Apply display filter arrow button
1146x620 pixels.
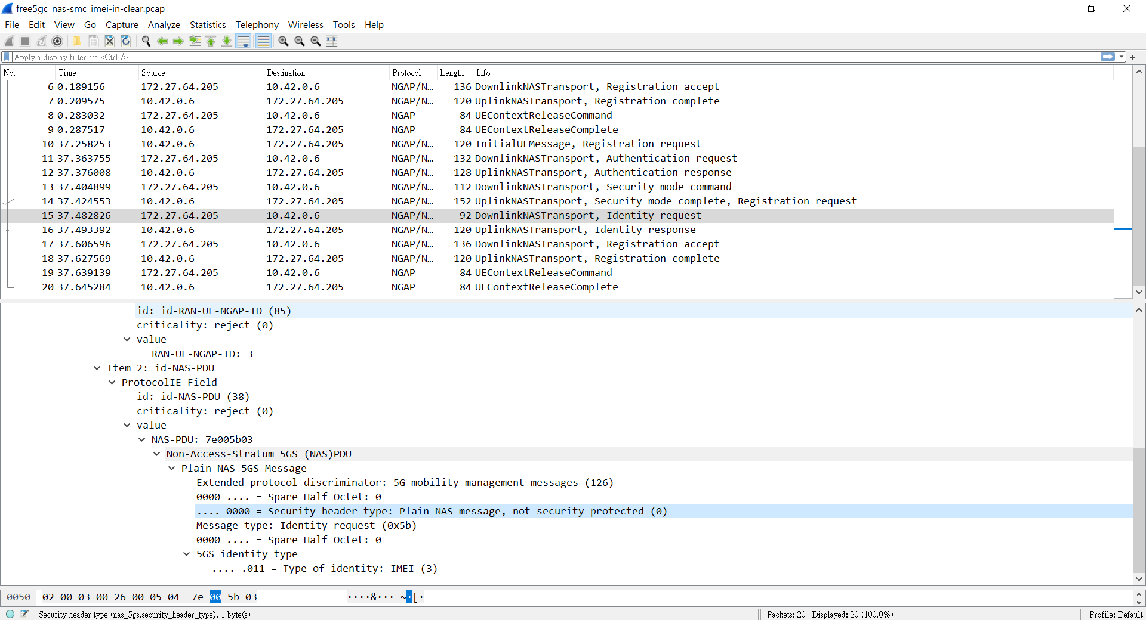(x=1108, y=57)
